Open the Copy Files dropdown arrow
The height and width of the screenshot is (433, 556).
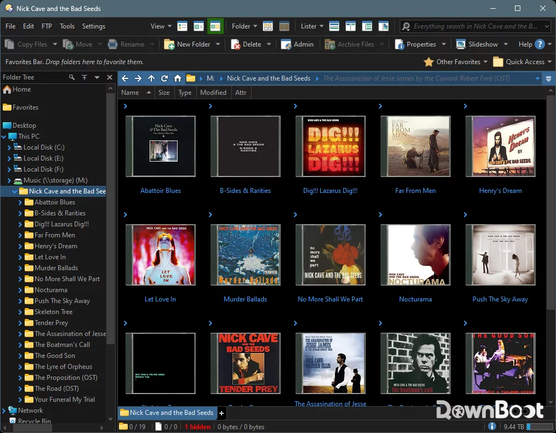(55, 44)
